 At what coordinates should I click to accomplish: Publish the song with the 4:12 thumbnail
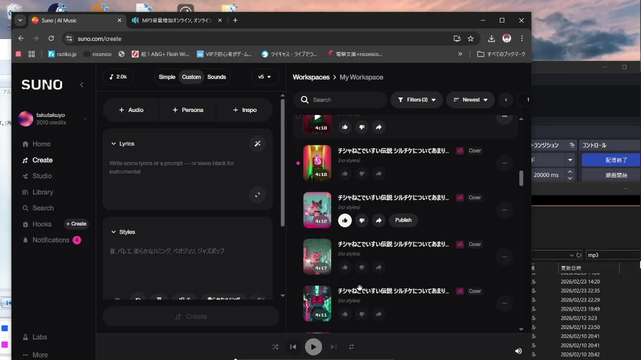coord(403,220)
